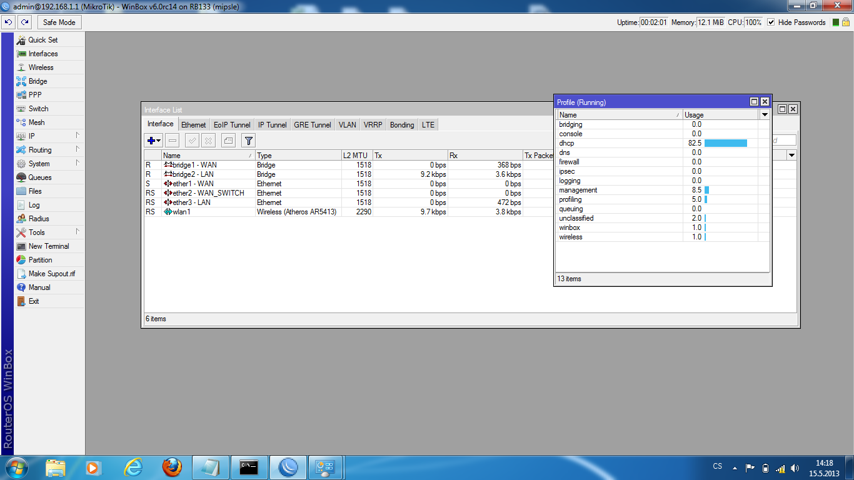Image resolution: width=854 pixels, height=480 pixels.
Task: Select the ether1 - WAN interface row
Action: (x=349, y=184)
